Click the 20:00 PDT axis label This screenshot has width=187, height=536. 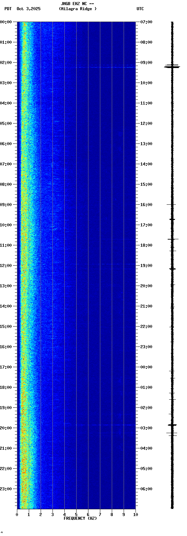click(x=6, y=428)
